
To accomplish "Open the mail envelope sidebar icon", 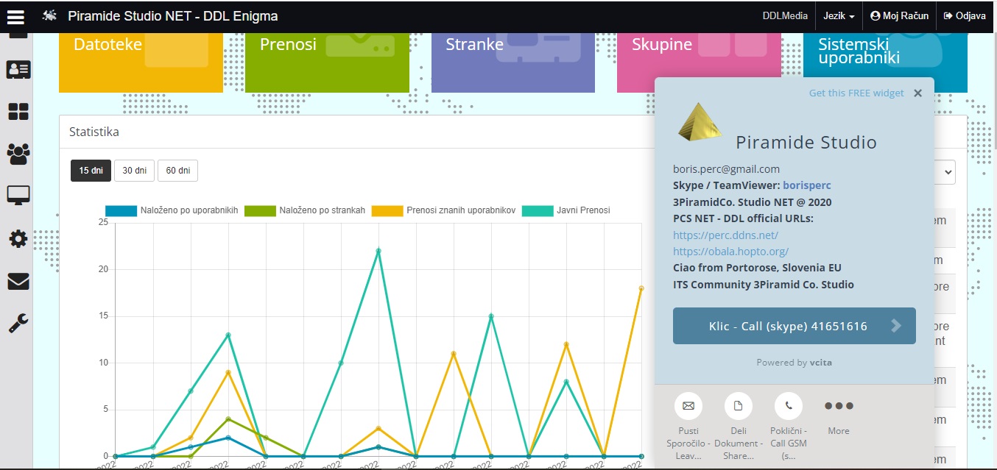I will [x=18, y=281].
